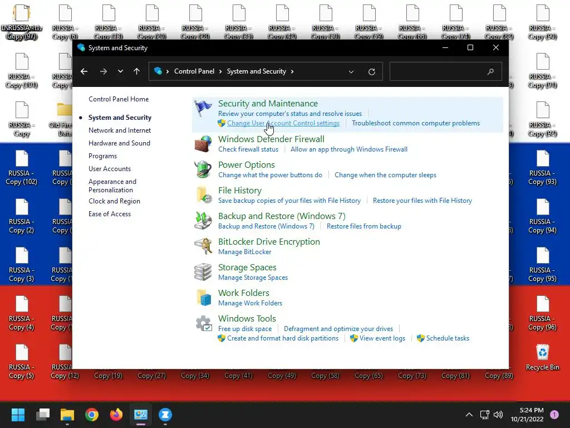The height and width of the screenshot is (428, 570).
Task: Show hidden icons in system tray
Action: tap(469, 415)
